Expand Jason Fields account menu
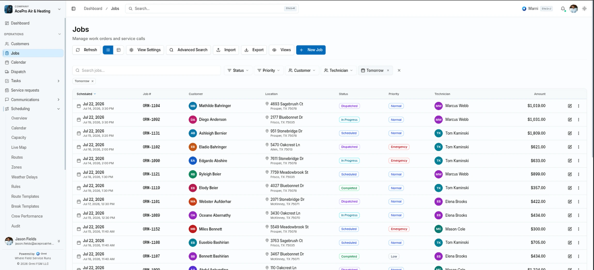Screen dimensions: 594x270 click(x=59, y=241)
